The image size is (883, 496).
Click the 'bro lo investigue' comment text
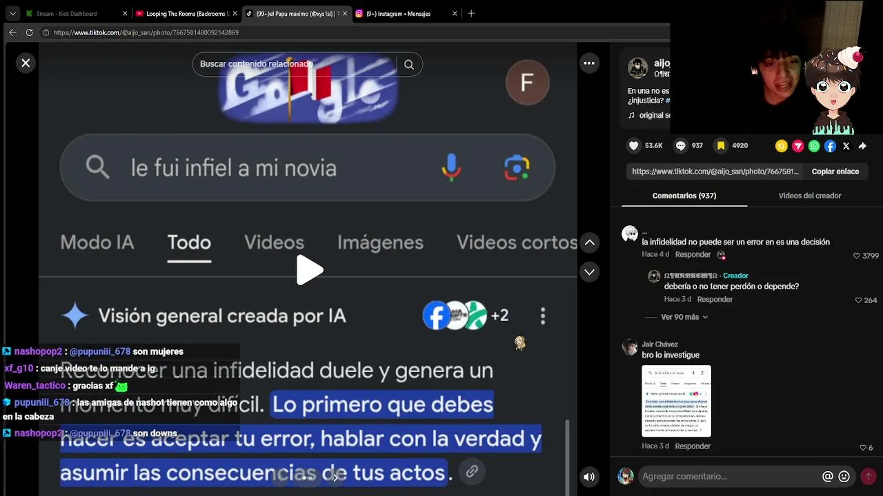671,355
